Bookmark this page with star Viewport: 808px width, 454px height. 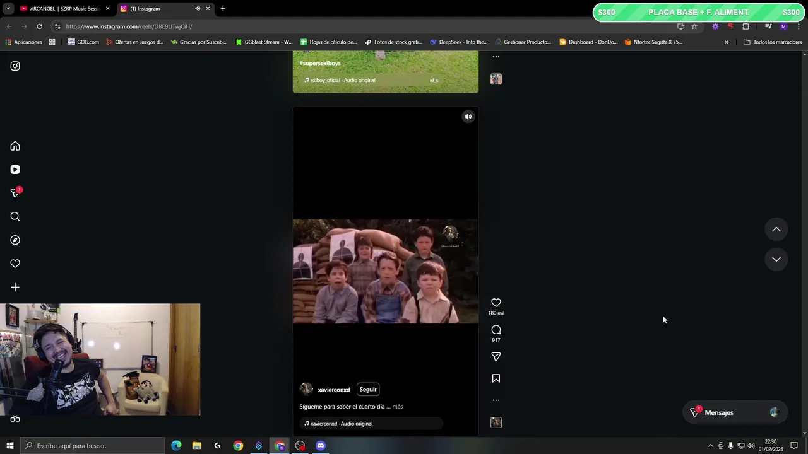coord(694,26)
